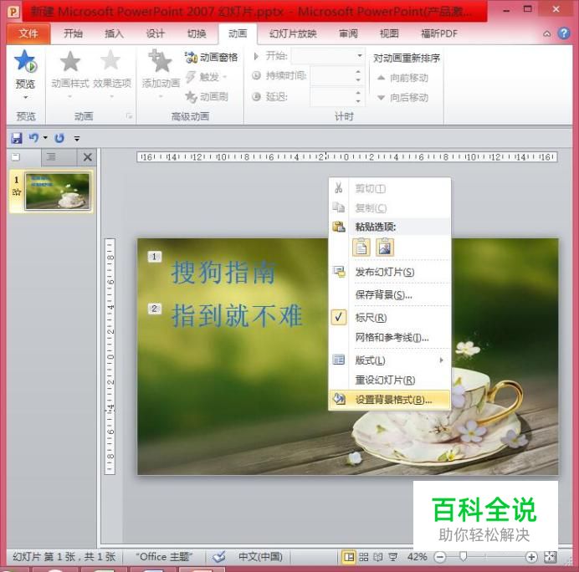Click the Publish Slides icon
The height and width of the screenshot is (572, 579).
point(339,272)
